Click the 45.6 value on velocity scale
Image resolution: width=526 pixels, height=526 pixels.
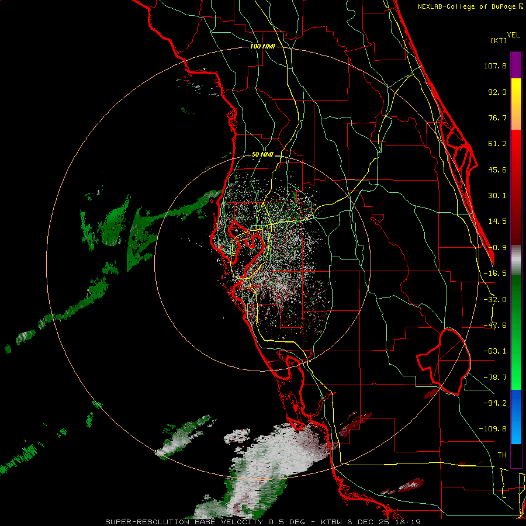point(497,169)
